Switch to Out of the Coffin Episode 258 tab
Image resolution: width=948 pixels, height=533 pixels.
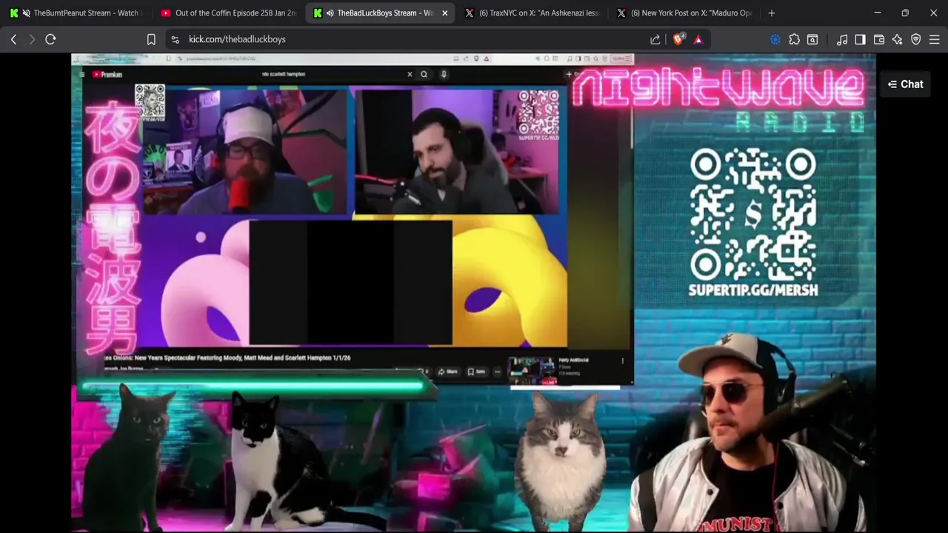click(x=227, y=13)
